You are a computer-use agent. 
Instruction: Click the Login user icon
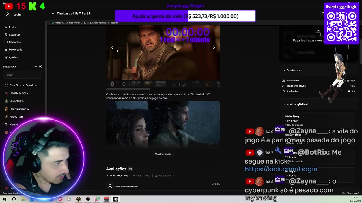point(8,14)
